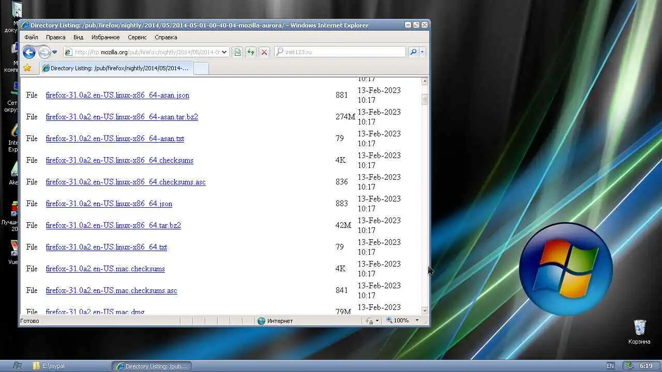
Task: Click the Forward navigation arrow
Action: pos(44,52)
